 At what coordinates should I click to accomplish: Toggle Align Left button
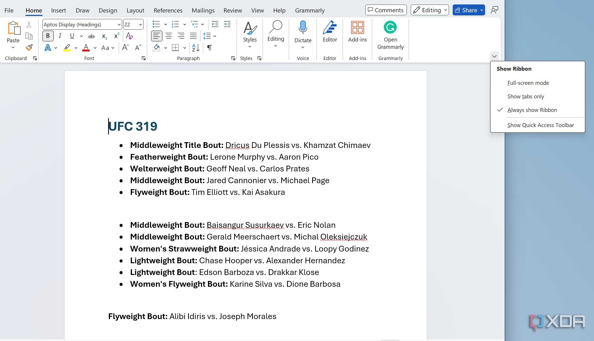(156, 36)
